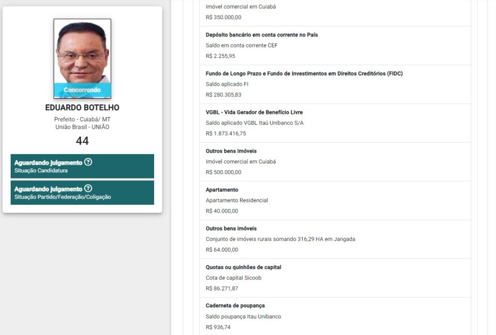Open Eduardo Botelho candidate photo

[x=82, y=59]
